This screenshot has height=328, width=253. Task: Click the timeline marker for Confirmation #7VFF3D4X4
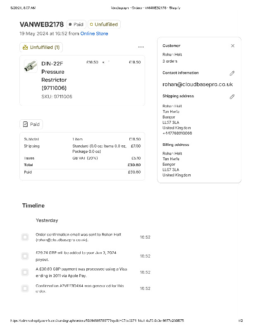click(25, 288)
